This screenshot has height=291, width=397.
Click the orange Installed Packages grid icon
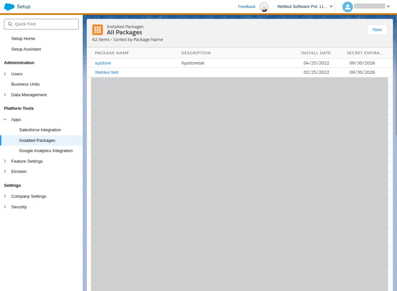pyautogui.click(x=98, y=30)
